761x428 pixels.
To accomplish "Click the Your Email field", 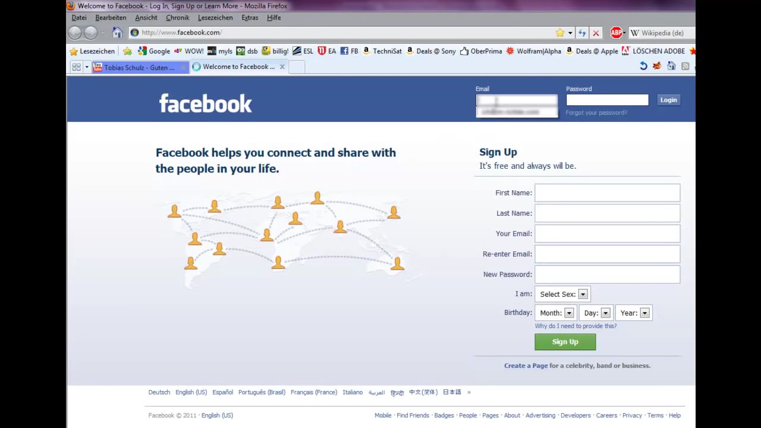I will tap(607, 234).
